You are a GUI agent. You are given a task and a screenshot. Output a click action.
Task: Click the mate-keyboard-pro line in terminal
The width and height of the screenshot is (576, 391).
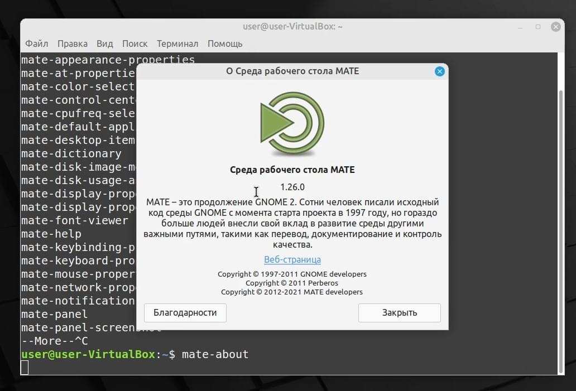point(78,261)
